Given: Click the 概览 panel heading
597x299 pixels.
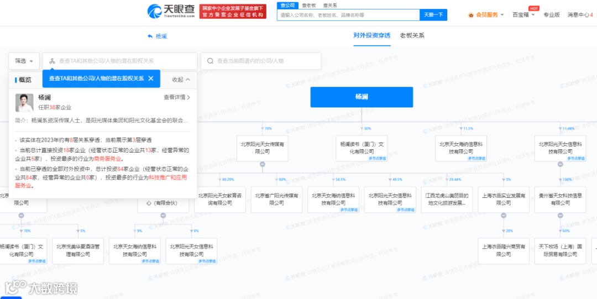Looking at the screenshot, I should pos(25,80).
